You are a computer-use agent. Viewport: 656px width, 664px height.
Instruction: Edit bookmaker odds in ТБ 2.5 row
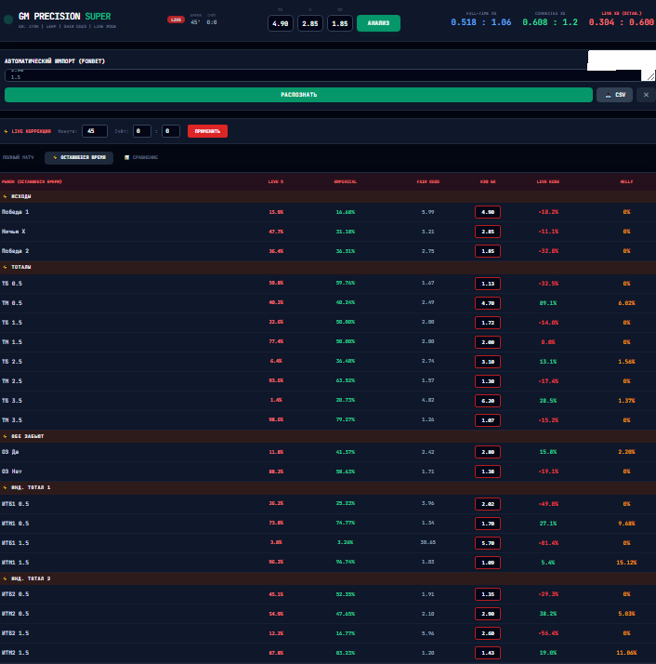[x=488, y=362]
